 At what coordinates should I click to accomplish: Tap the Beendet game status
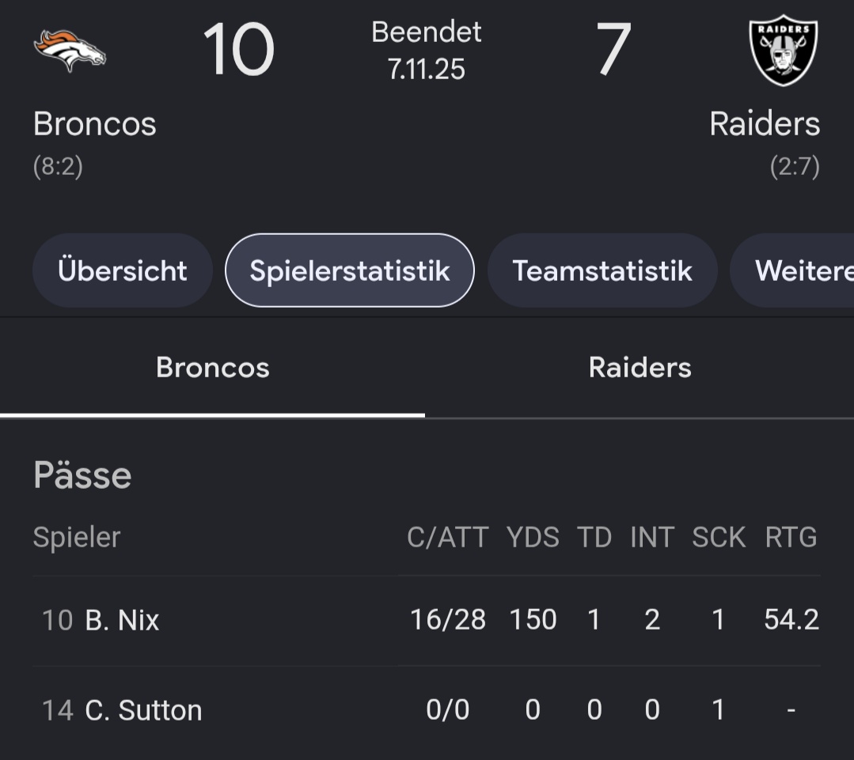click(x=427, y=32)
